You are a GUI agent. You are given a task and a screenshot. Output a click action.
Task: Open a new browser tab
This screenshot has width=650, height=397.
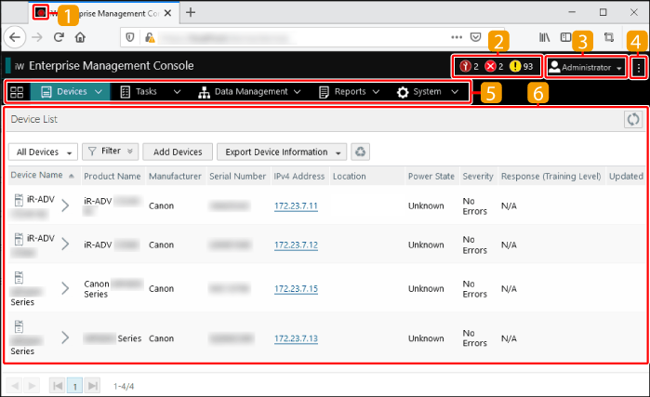[191, 12]
